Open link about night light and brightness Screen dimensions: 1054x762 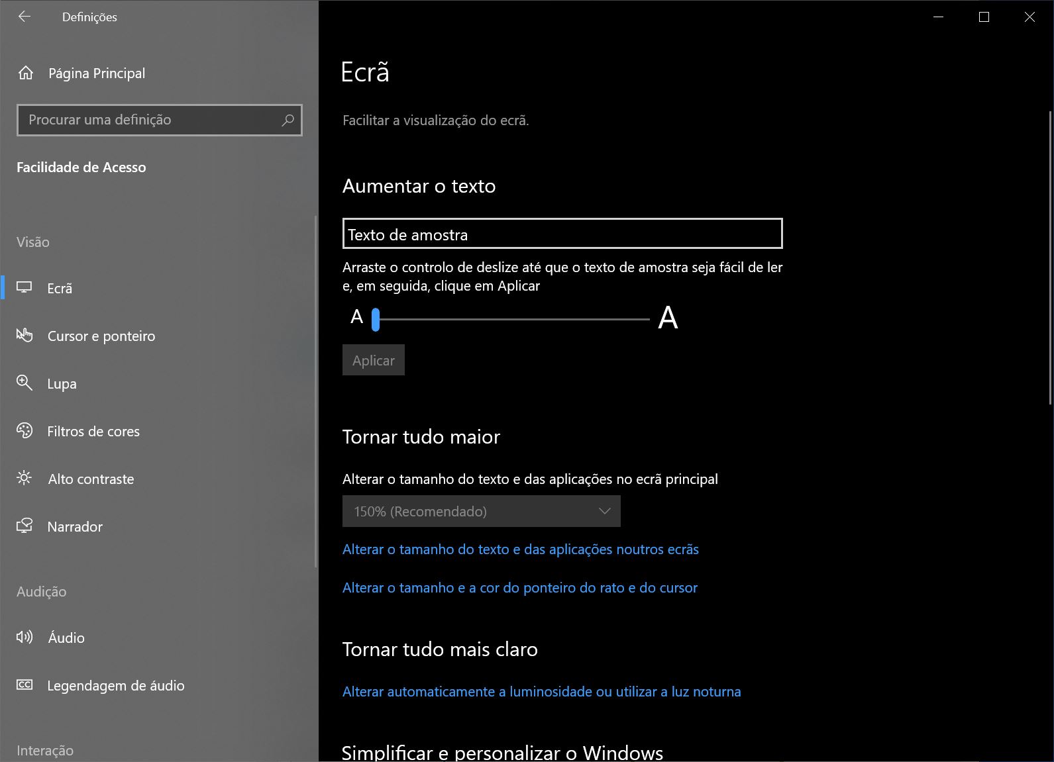pyautogui.click(x=541, y=692)
